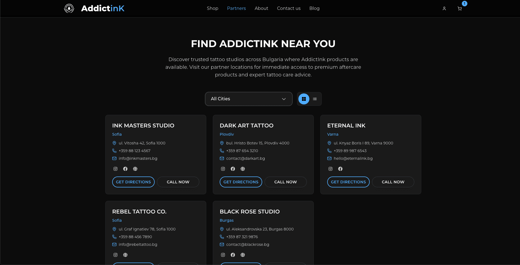Image resolution: width=520 pixels, height=265 pixels.
Task: Call Eternal Ink now
Action: (x=393, y=182)
